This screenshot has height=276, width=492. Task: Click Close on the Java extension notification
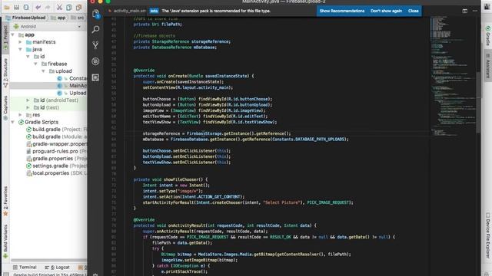point(414,11)
